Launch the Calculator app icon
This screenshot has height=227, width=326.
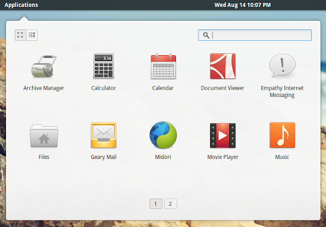pos(104,66)
